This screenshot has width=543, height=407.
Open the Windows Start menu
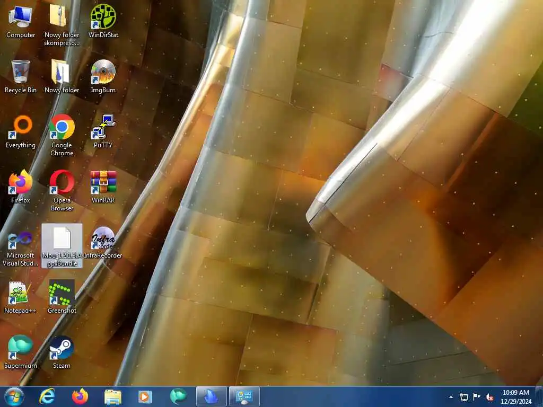(x=14, y=396)
